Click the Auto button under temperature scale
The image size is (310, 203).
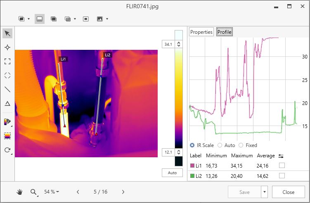(172, 173)
